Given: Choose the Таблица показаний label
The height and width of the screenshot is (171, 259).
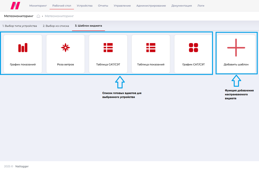Looking at the screenshot, I should (151, 64).
